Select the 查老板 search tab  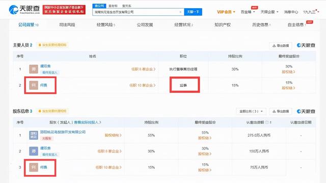[113, 6]
